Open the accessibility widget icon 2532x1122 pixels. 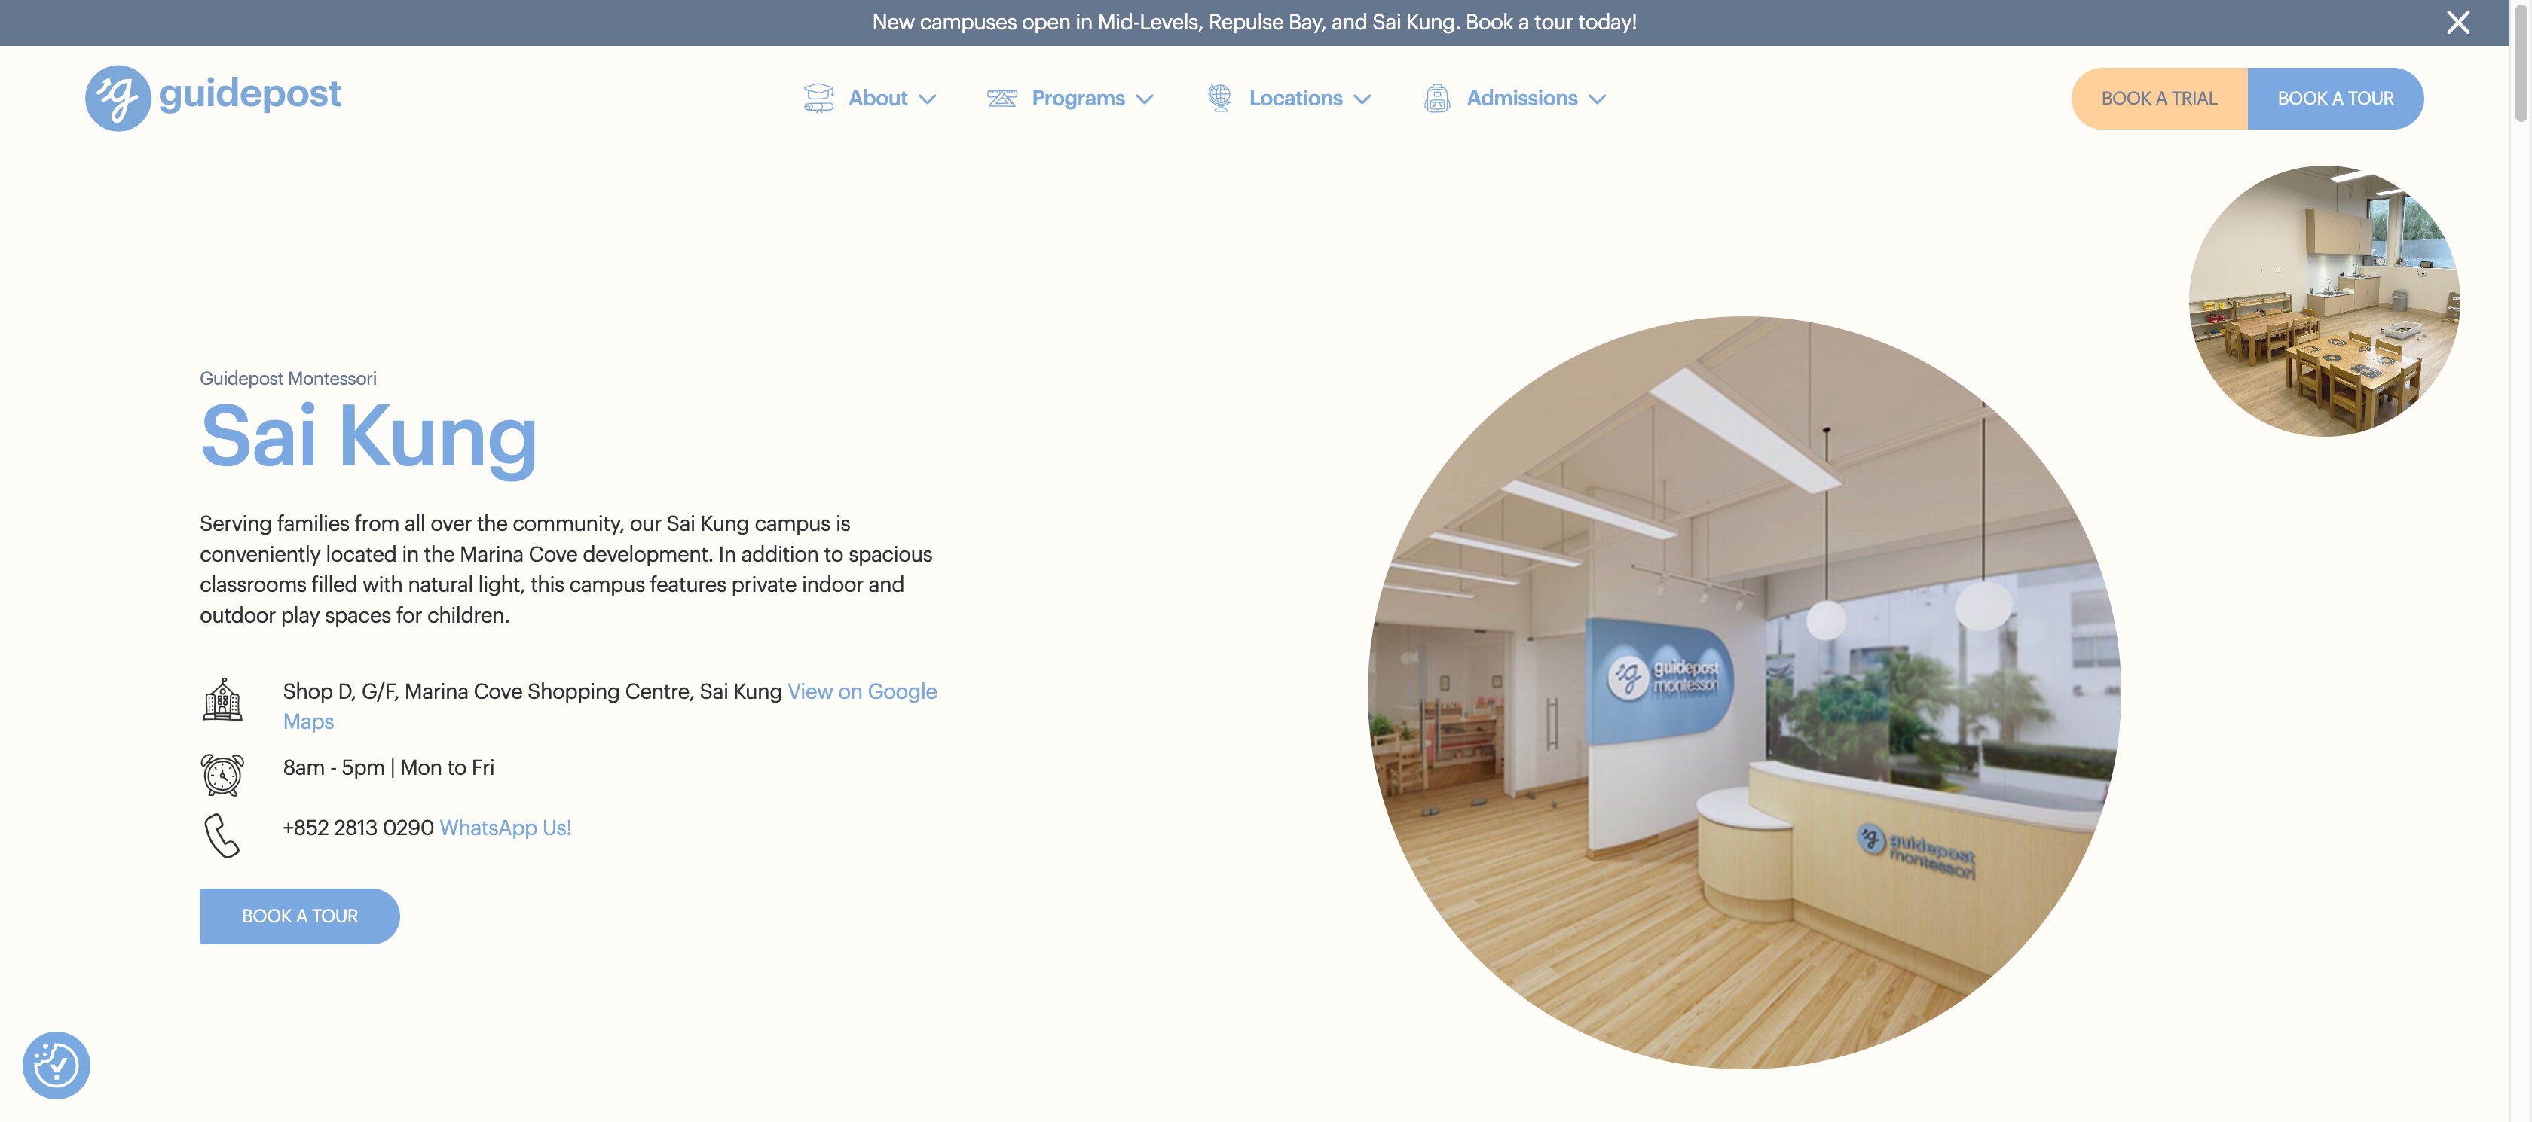56,1065
